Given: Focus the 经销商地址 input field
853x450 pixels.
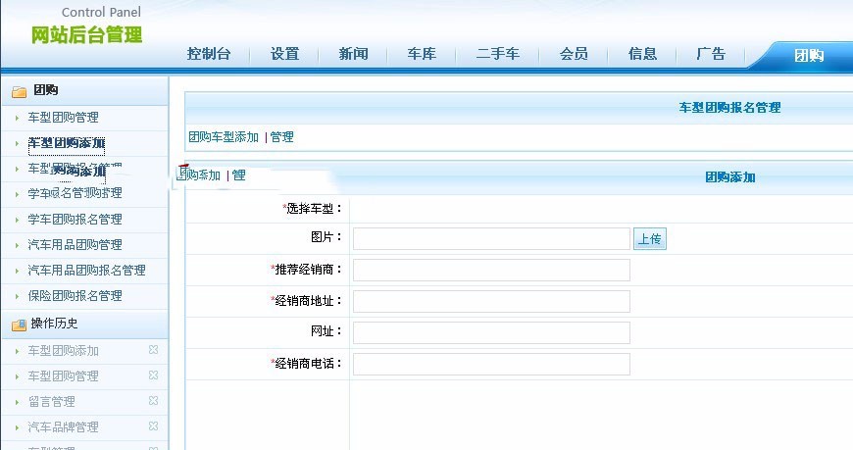Looking at the screenshot, I should [491, 301].
